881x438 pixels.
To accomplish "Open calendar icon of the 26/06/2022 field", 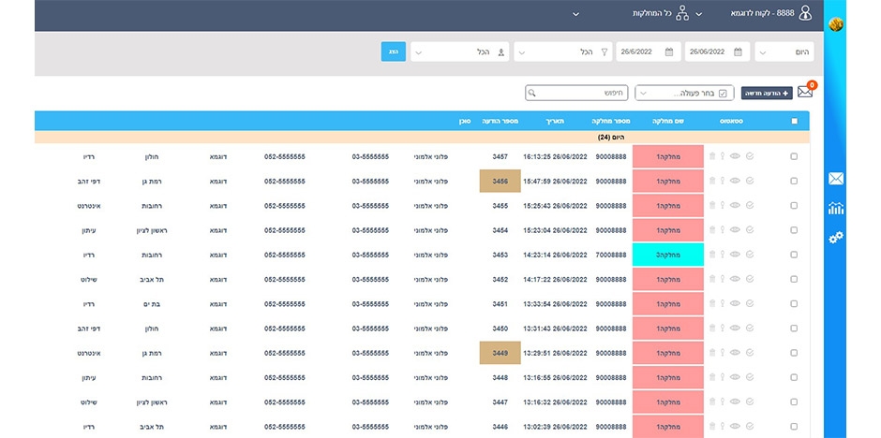I will pos(738,51).
